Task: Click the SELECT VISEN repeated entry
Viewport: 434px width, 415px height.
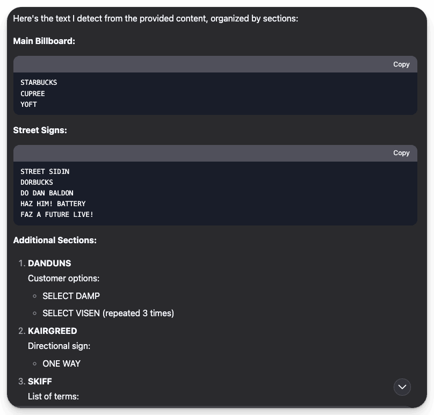Action: (108, 313)
